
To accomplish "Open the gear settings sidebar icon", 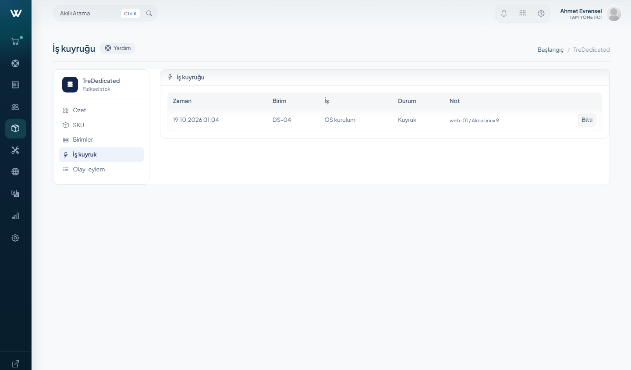I will pos(15,238).
